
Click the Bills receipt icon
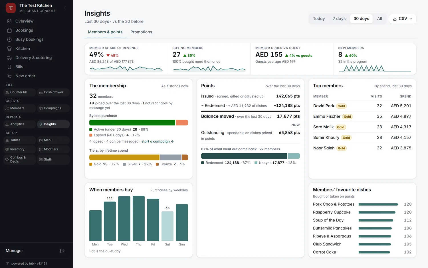tap(9, 67)
